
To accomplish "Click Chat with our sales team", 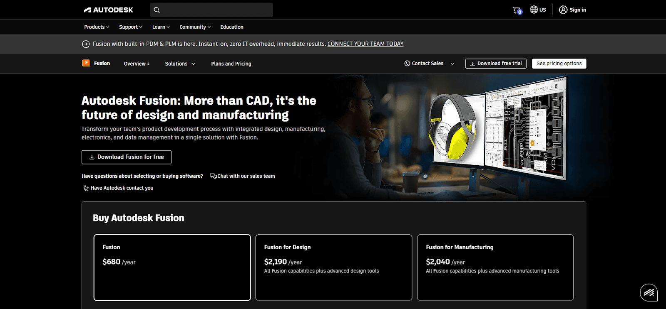I will (x=246, y=176).
